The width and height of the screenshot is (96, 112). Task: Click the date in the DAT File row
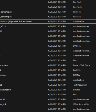coord(57,46)
